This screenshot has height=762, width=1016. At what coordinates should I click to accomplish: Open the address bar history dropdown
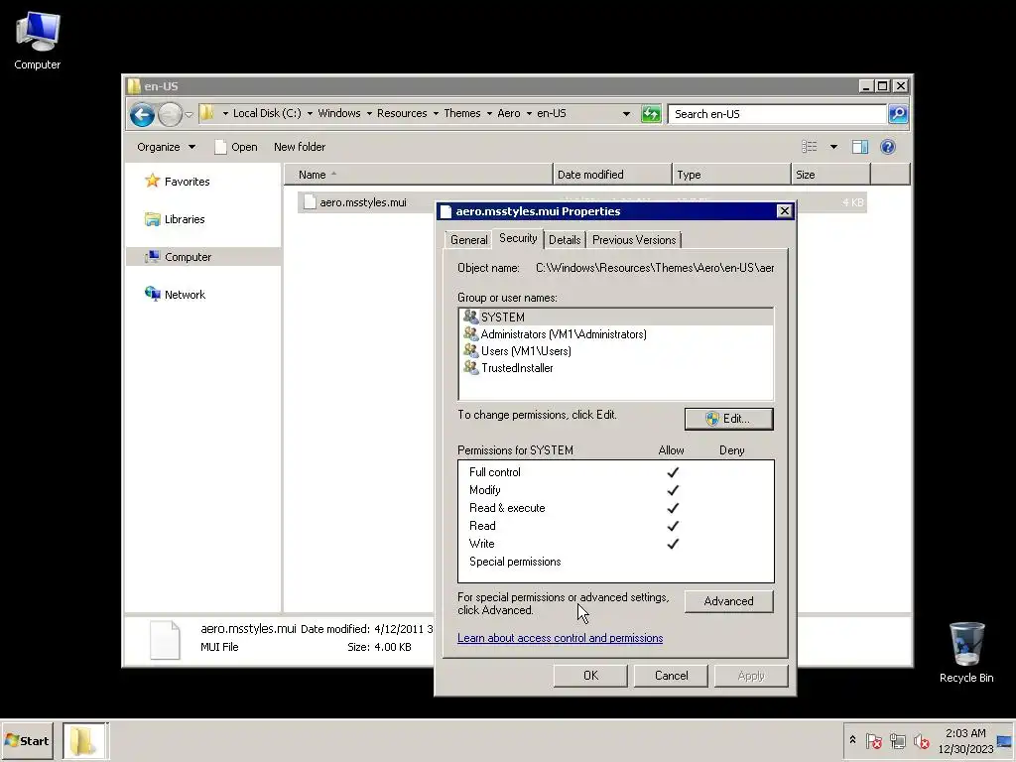tap(626, 114)
